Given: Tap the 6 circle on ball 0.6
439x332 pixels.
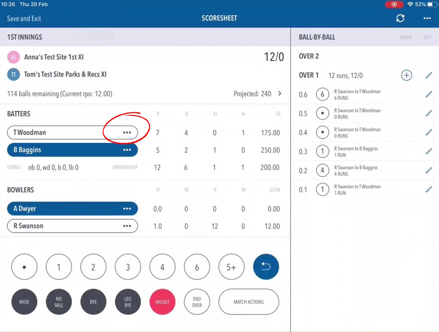Looking at the screenshot, I should coord(322,94).
